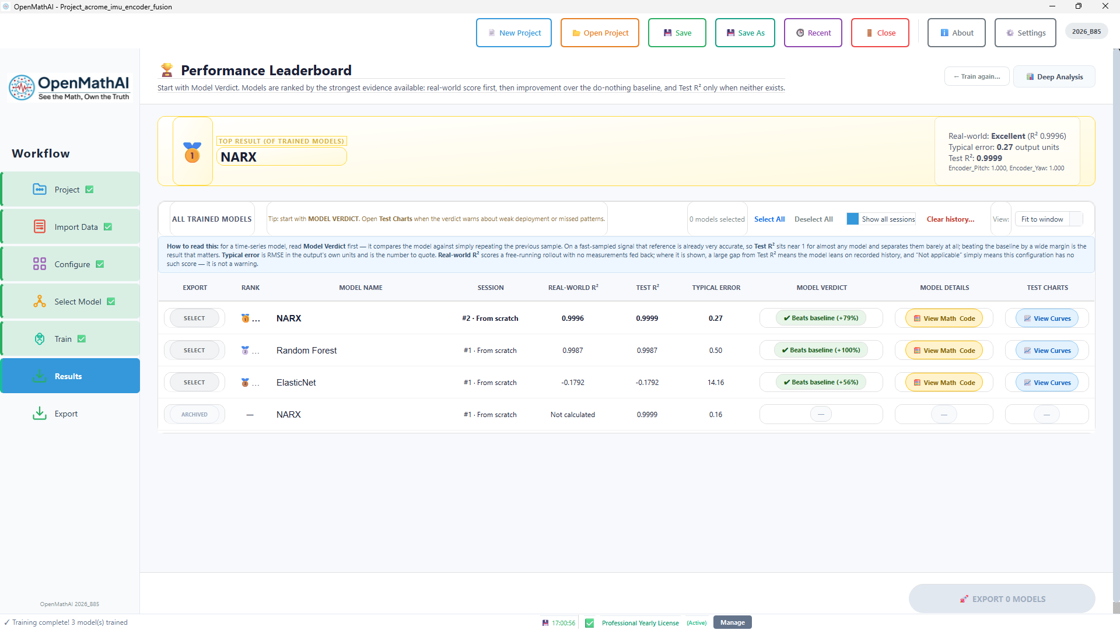Image resolution: width=1120 pixels, height=630 pixels.
Task: View Curves for NARX model
Action: [1047, 318]
